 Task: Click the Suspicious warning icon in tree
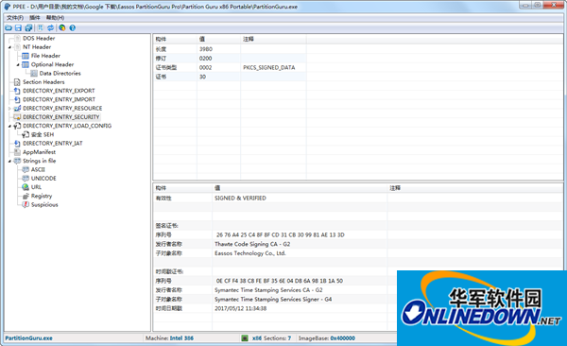(x=26, y=204)
